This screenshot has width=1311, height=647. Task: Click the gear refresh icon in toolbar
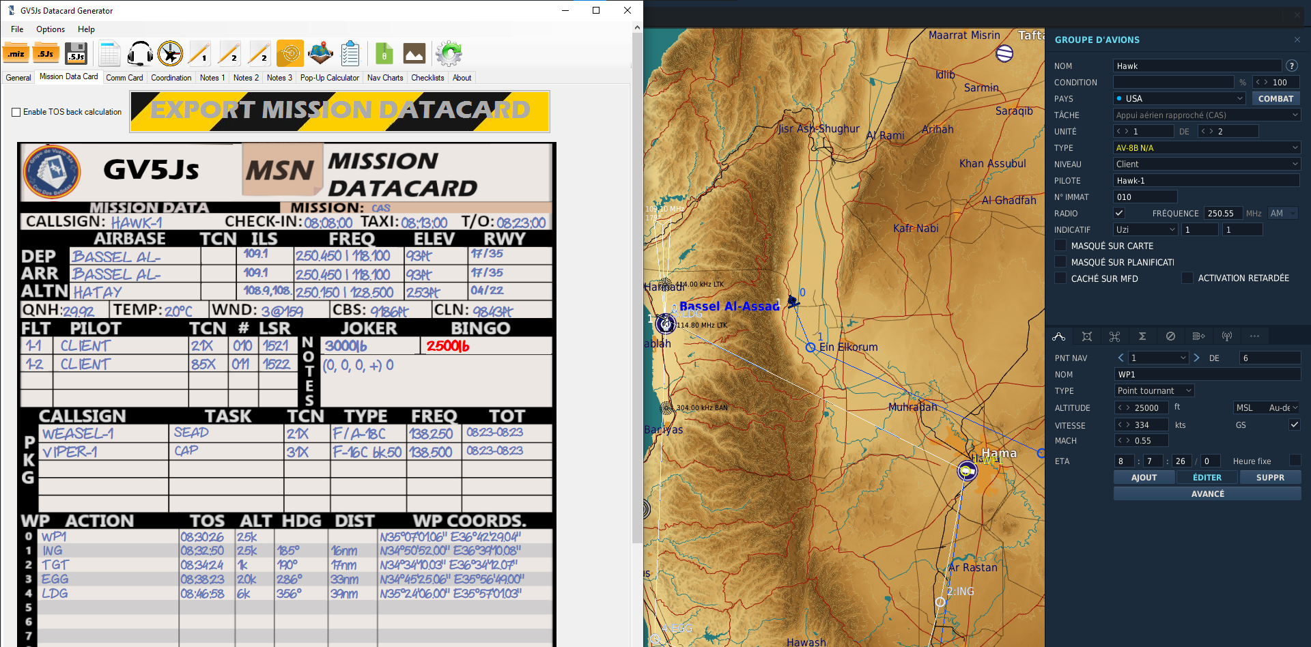[x=449, y=53]
